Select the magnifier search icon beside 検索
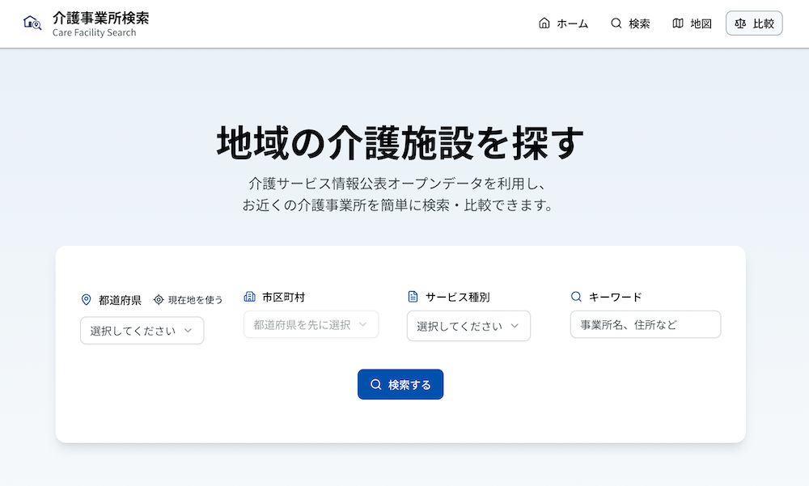 [x=615, y=23]
